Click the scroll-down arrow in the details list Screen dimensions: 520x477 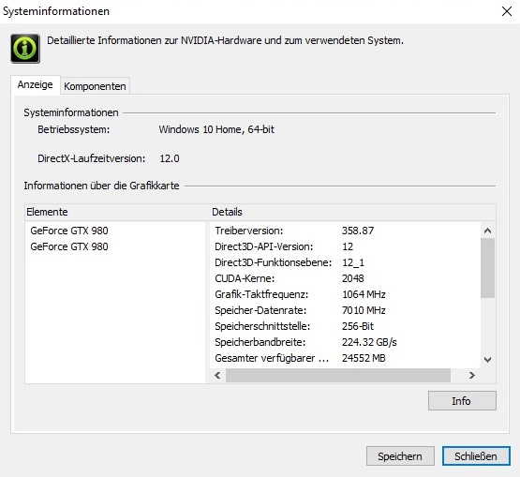pyautogui.click(x=487, y=360)
